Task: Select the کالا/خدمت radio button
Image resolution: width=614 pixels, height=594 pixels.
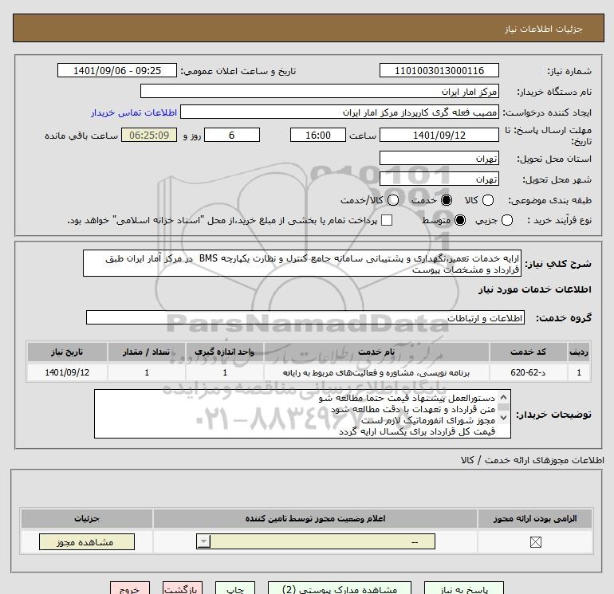Action: pyautogui.click(x=393, y=200)
